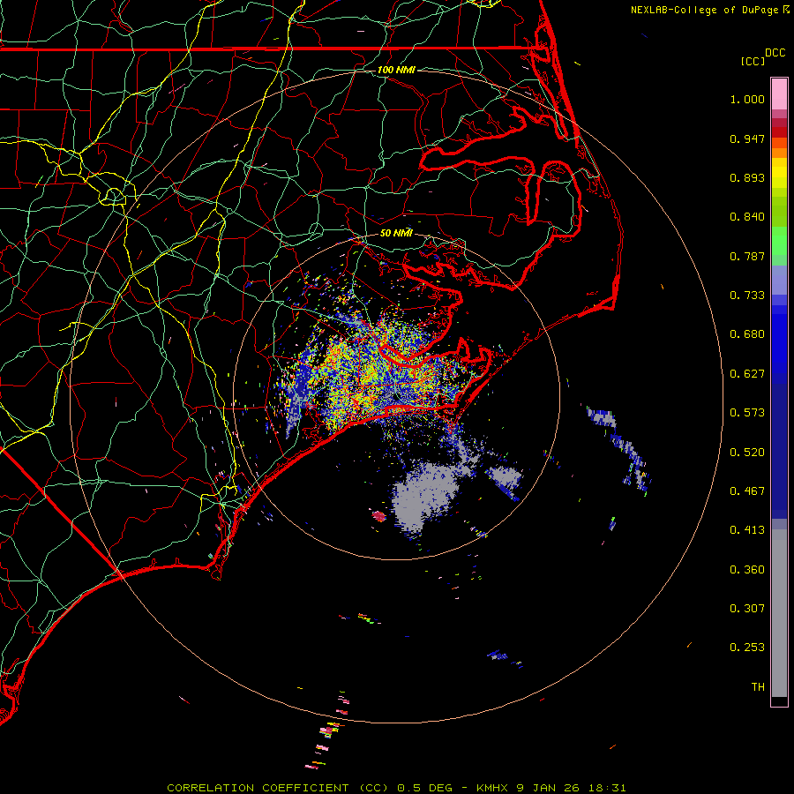
Task: Click the 9 JAN 26 18:31 timestamp
Action: [x=571, y=788]
